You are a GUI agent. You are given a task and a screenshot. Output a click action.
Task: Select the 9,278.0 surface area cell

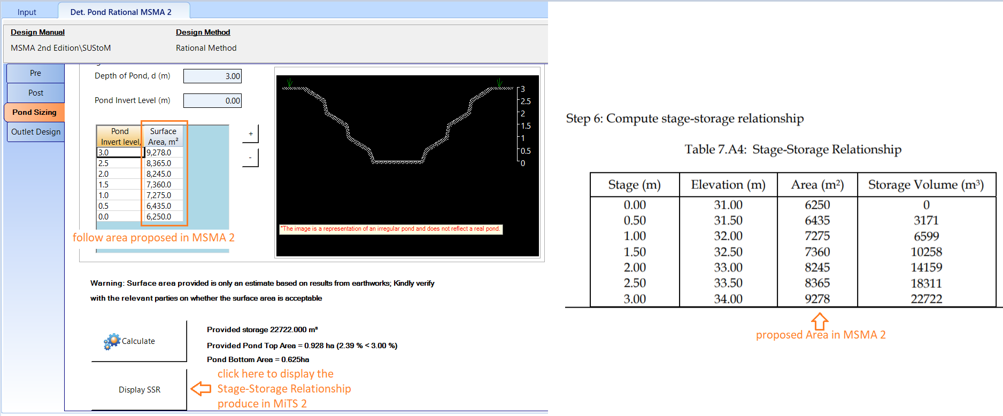164,153
